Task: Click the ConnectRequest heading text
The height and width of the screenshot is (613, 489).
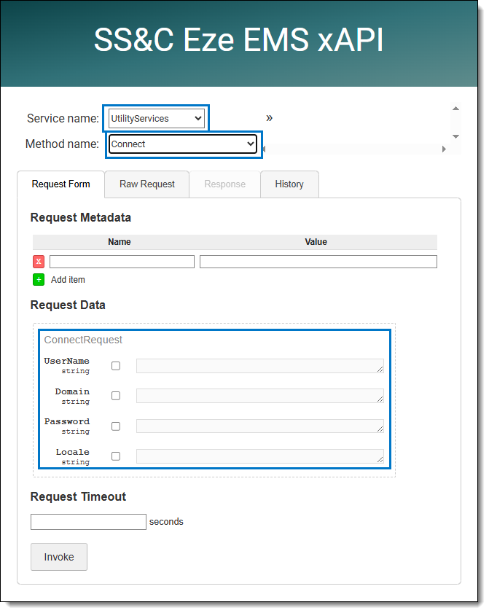Action: [x=83, y=340]
